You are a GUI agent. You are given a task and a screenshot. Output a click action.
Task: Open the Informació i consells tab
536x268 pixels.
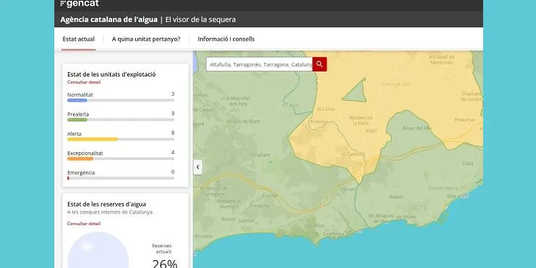point(226,39)
